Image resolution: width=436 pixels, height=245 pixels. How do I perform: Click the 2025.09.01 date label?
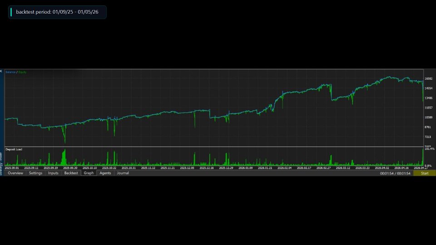[x=12, y=168]
